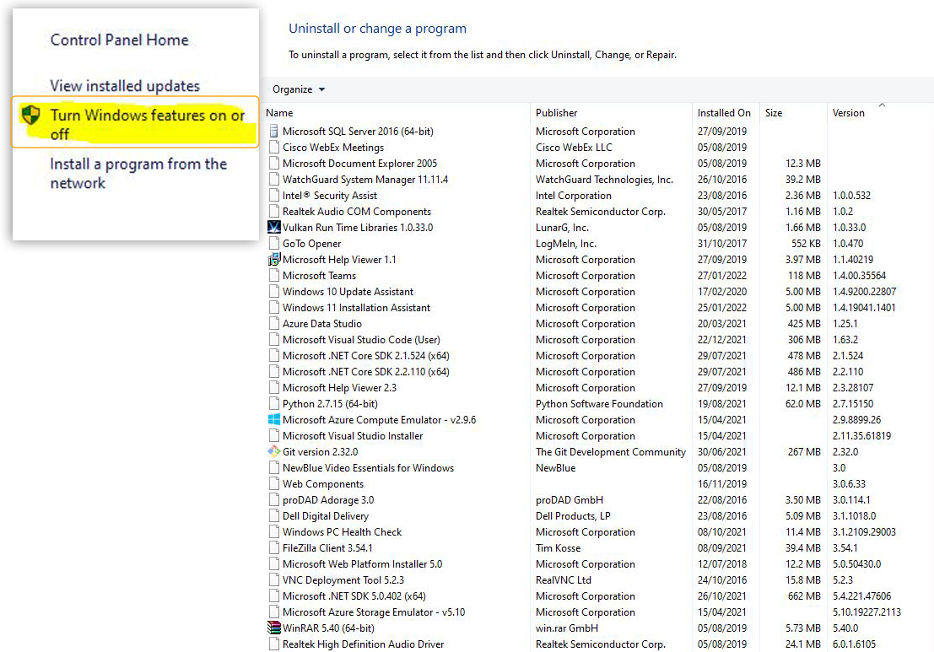This screenshot has height=652, width=934.
Task: Click the Azure Data Studio file icon
Action: [273, 323]
